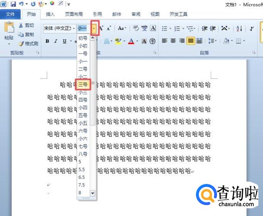Click the Paste clipboard icon

[x=9, y=27]
